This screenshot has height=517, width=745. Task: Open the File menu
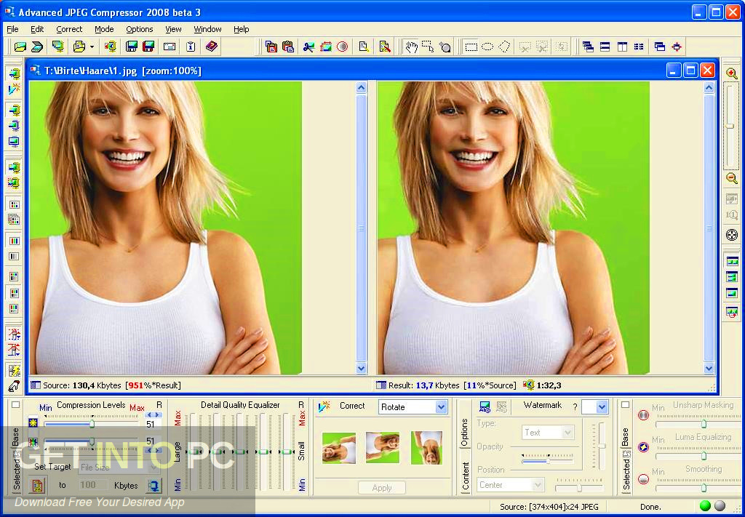point(12,29)
